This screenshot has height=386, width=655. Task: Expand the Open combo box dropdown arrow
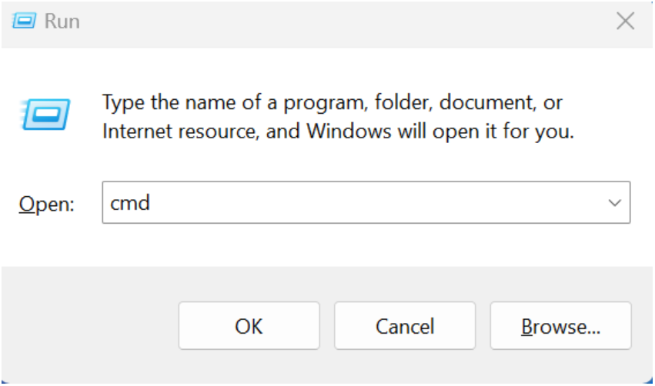[x=614, y=203]
